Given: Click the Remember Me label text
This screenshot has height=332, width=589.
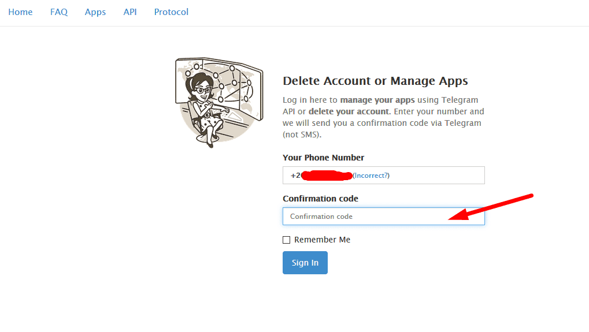Looking at the screenshot, I should (322, 240).
